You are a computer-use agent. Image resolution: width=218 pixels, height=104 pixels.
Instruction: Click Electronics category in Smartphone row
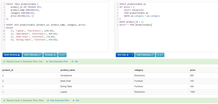pos(140,76)
